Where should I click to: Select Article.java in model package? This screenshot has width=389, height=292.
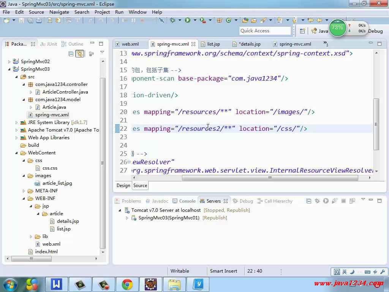tap(51, 107)
